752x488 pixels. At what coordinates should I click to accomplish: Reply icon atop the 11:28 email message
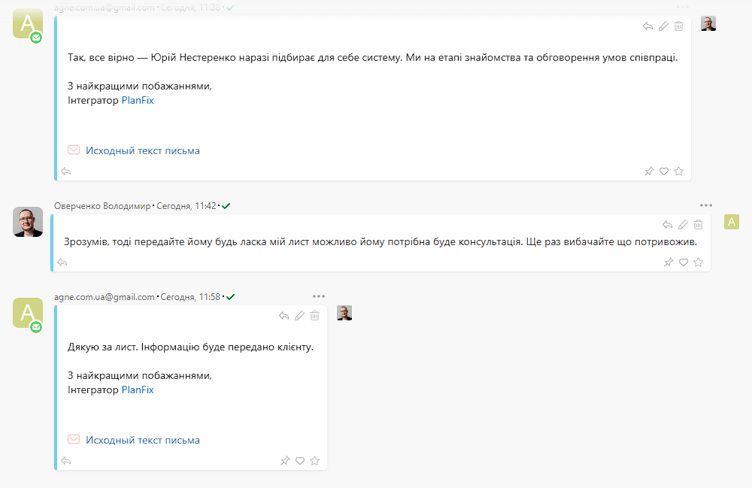[x=648, y=26]
